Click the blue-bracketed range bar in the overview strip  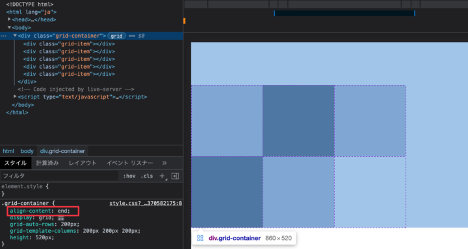344,13
